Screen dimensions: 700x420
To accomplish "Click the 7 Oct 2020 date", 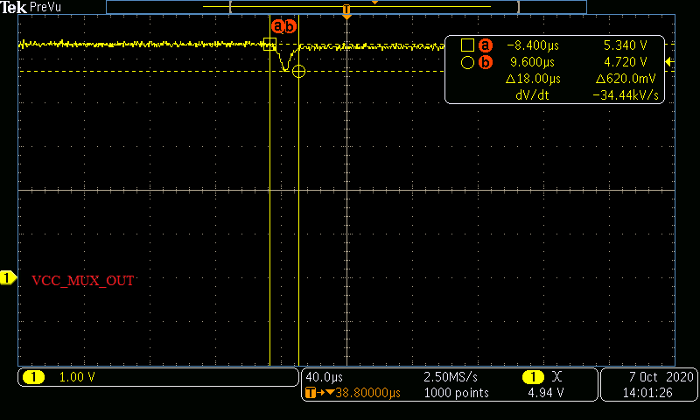I will click(661, 377).
